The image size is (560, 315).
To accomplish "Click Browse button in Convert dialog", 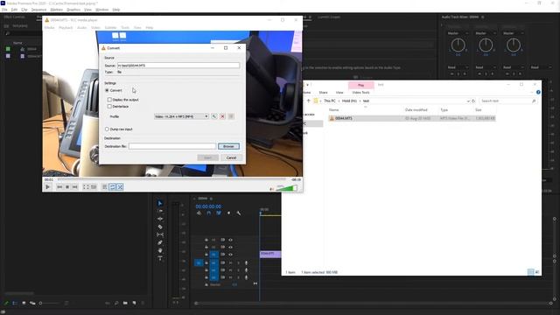I will click(228, 146).
